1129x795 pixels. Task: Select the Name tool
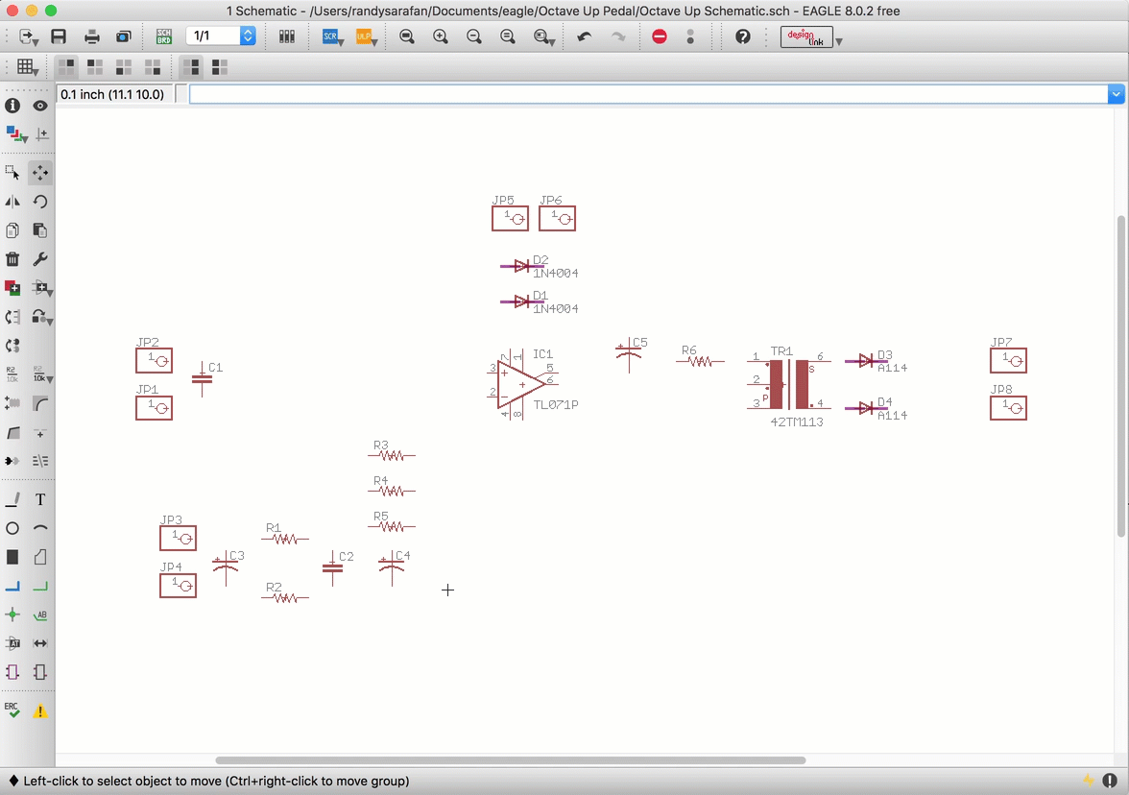pyautogui.click(x=12, y=374)
